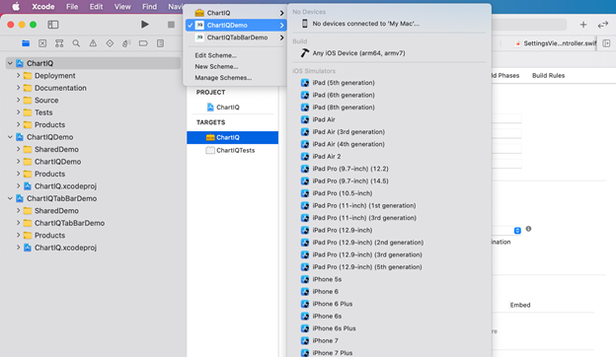Viewport: 616px width, 357px height.
Task: Open the Issue navigator warning icon
Action: (93, 43)
